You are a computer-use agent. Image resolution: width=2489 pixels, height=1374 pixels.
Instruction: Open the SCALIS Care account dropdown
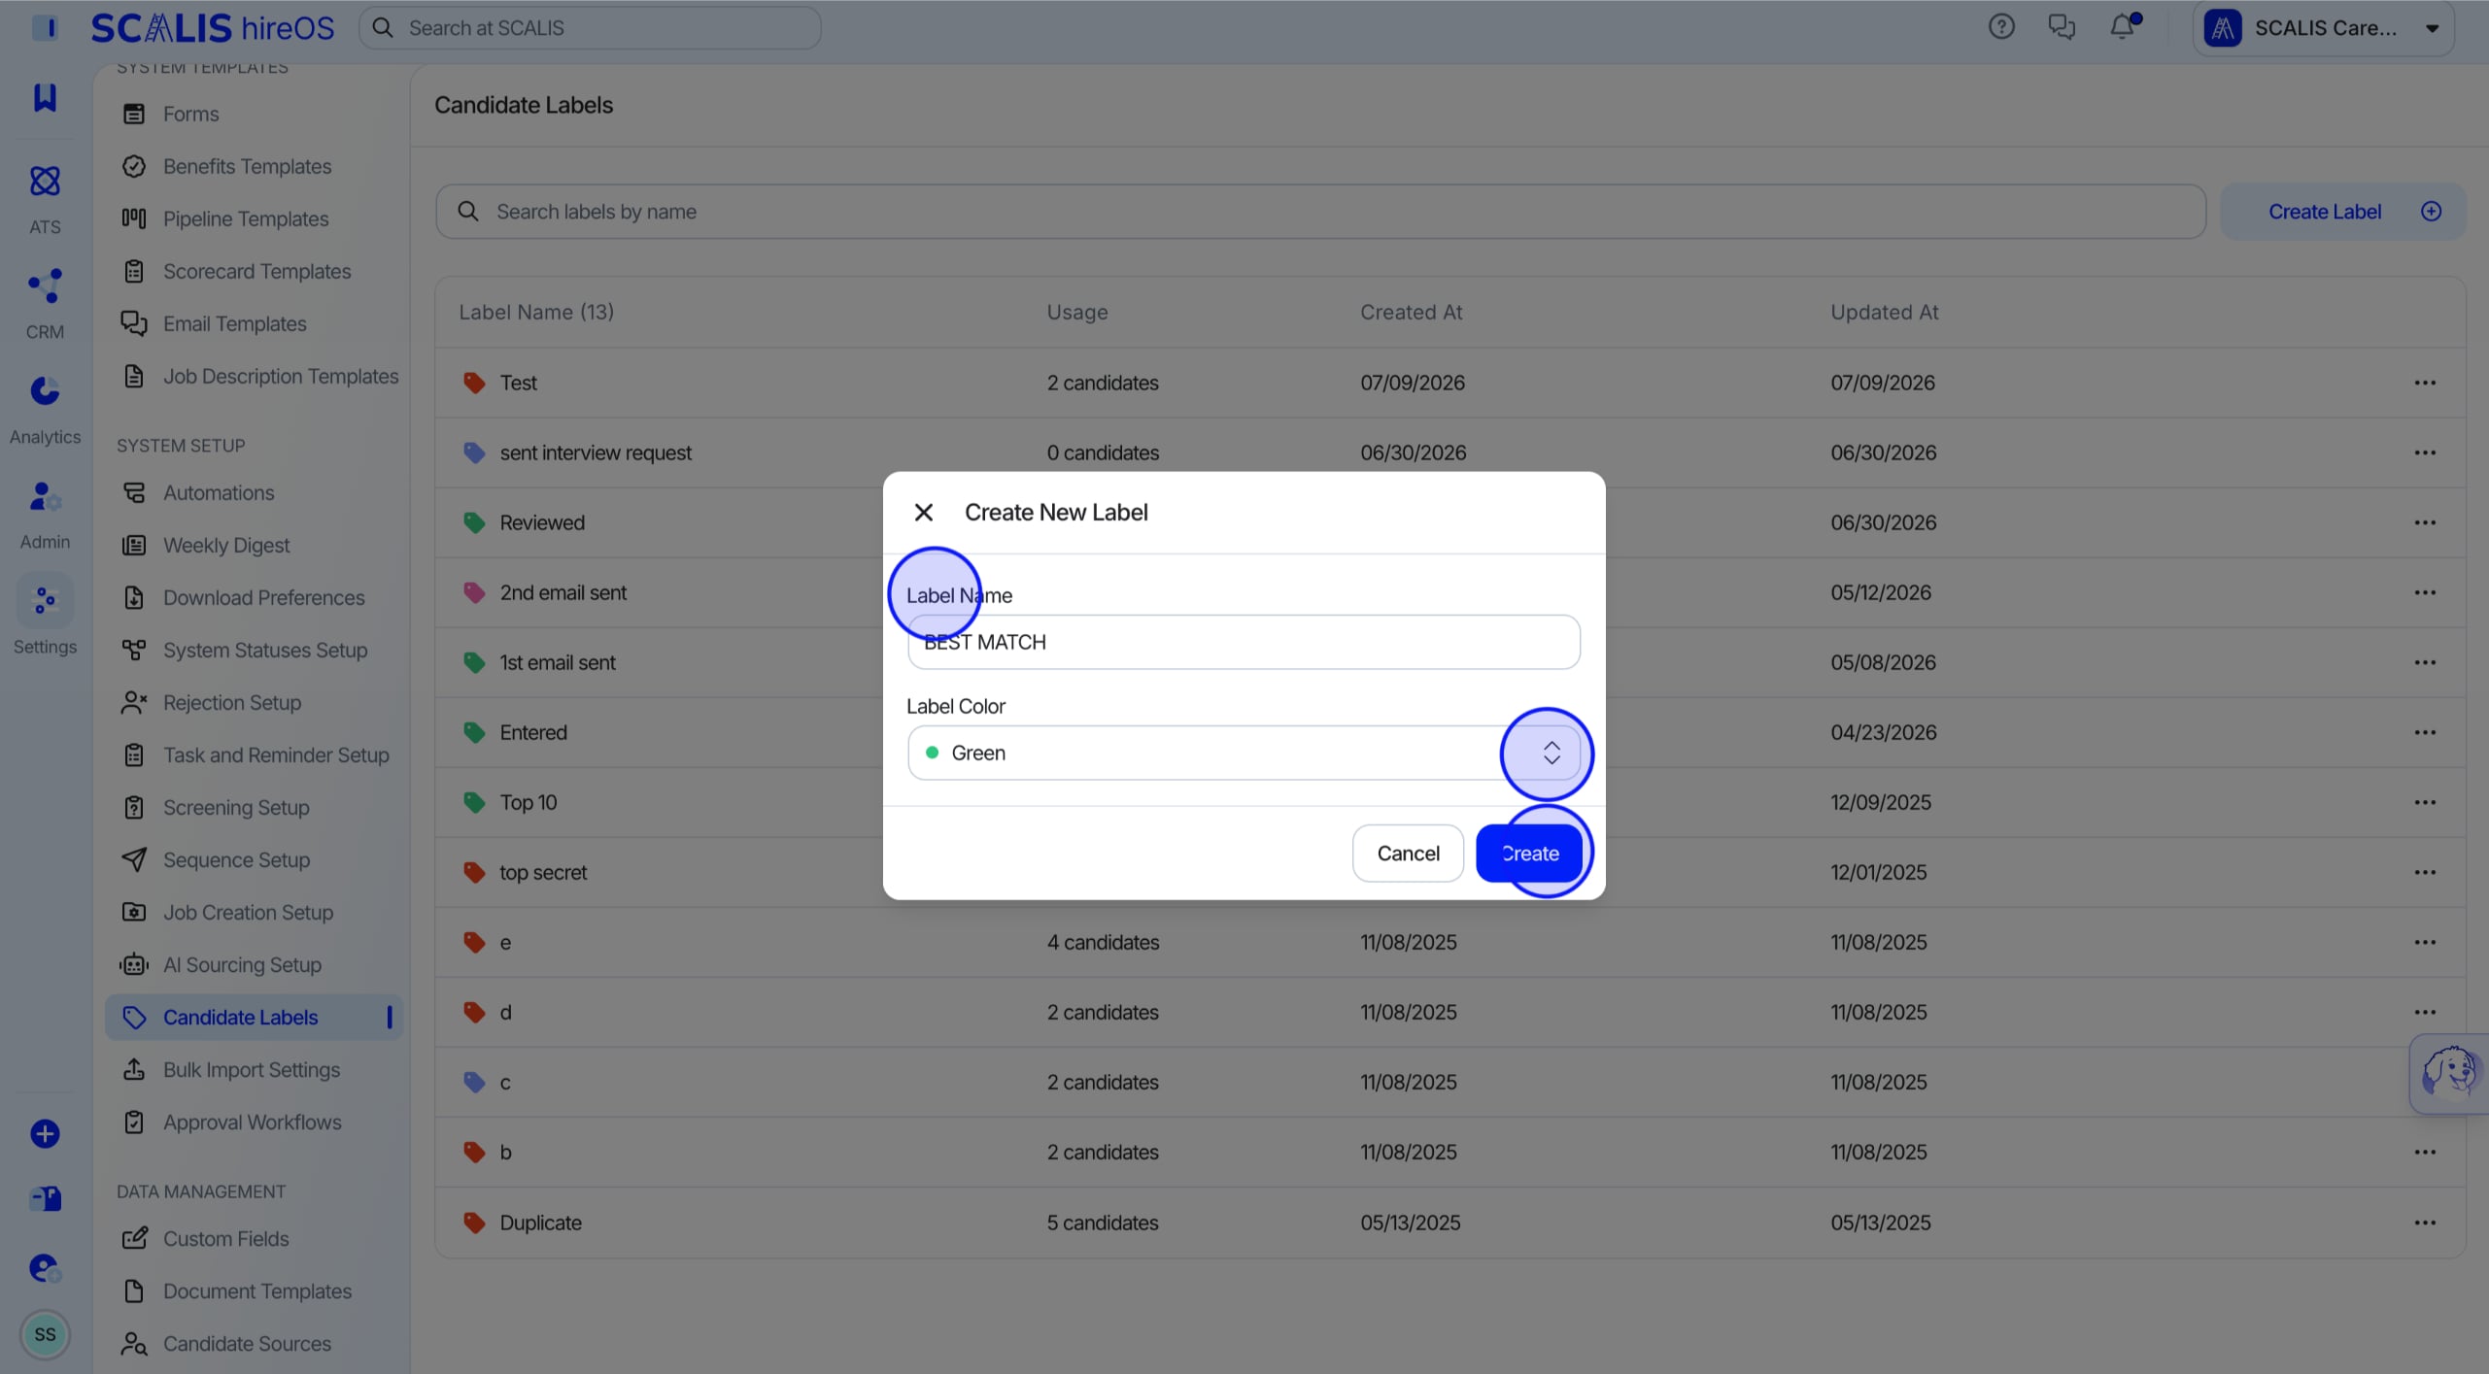tap(2323, 28)
